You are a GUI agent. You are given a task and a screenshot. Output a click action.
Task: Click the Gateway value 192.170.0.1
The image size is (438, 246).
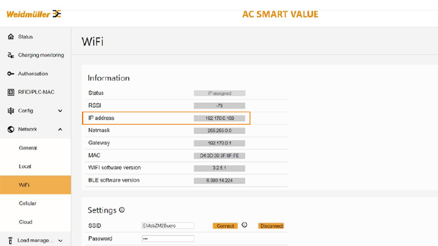click(x=220, y=143)
